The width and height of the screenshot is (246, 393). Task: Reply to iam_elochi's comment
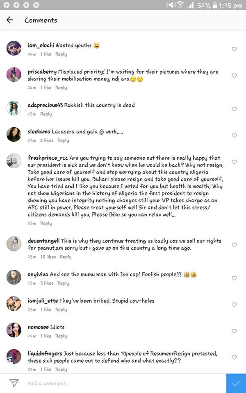click(x=61, y=54)
